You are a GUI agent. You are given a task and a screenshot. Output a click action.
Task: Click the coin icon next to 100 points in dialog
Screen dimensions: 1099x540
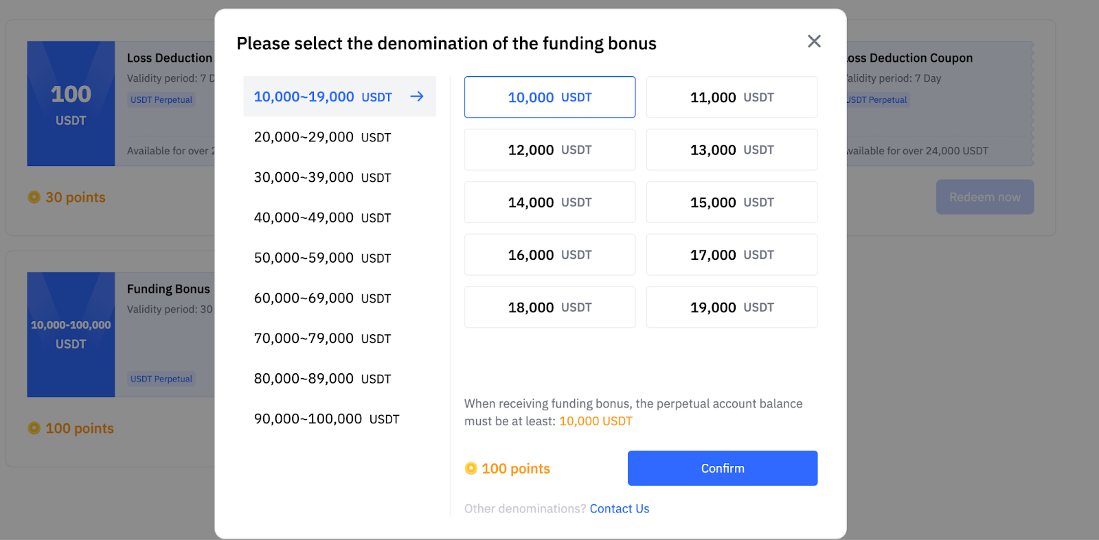pos(471,469)
